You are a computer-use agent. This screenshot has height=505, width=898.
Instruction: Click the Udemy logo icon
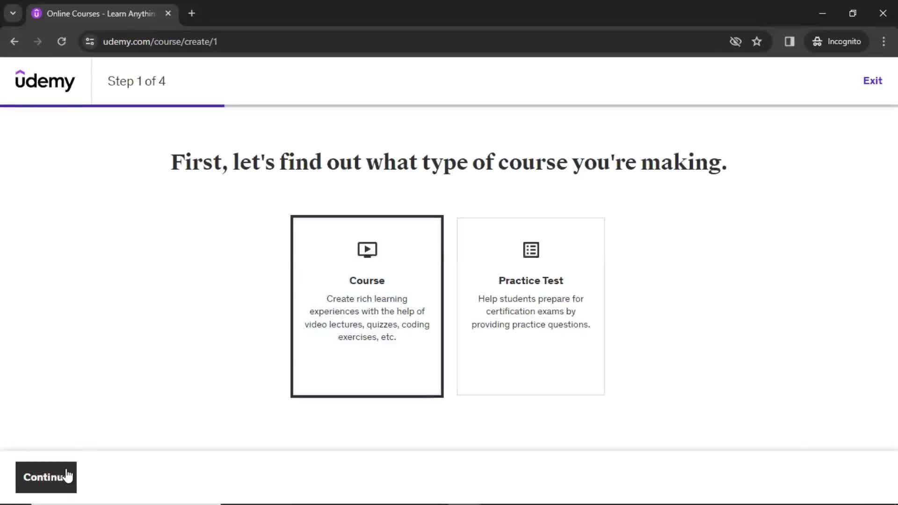coord(44,81)
